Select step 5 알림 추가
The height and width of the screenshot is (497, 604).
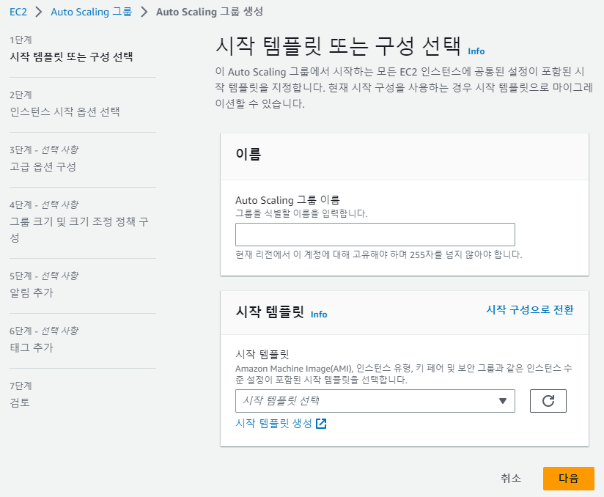(x=32, y=292)
